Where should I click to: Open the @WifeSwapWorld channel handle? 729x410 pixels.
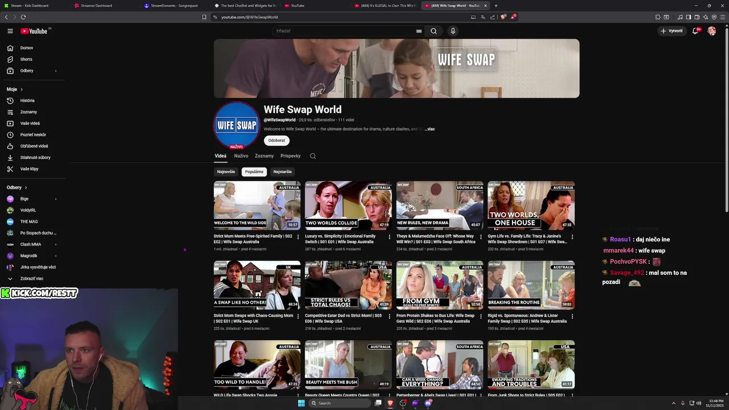point(280,120)
